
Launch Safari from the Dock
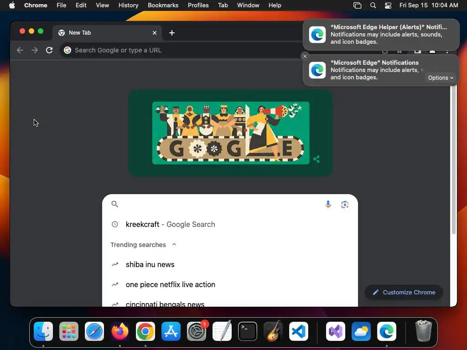(x=94, y=331)
